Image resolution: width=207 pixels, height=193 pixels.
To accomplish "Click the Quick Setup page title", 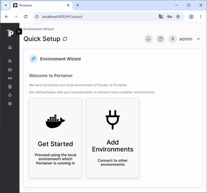I will [x=42, y=39].
